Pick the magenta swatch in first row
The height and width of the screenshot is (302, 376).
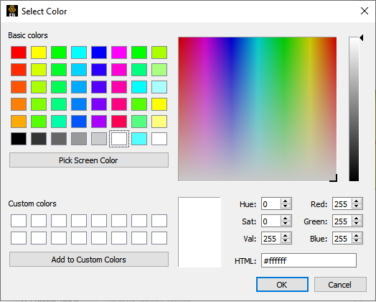119,52
